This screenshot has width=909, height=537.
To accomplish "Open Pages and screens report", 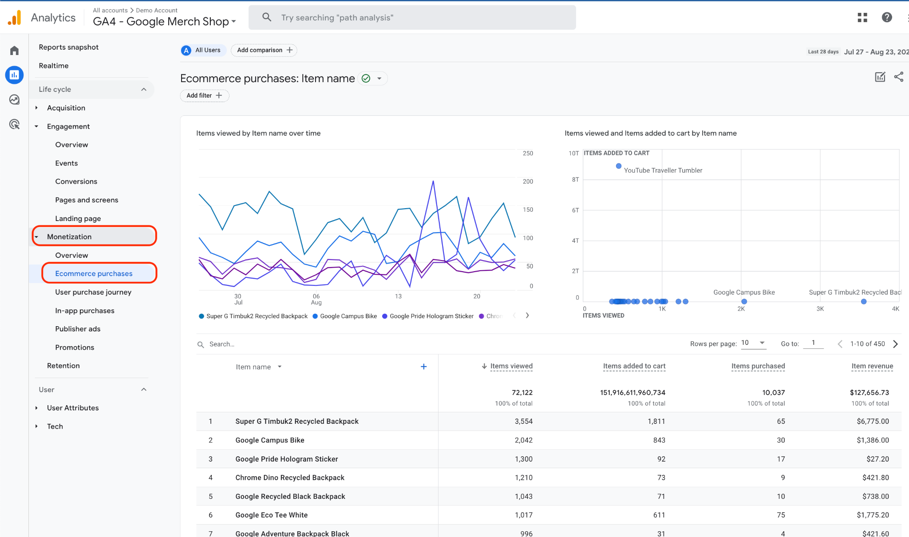I will click(87, 200).
